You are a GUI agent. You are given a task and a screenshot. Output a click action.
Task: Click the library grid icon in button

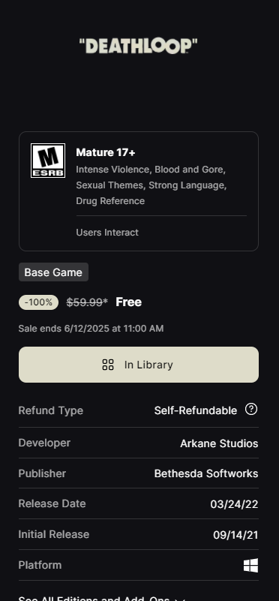pos(108,365)
